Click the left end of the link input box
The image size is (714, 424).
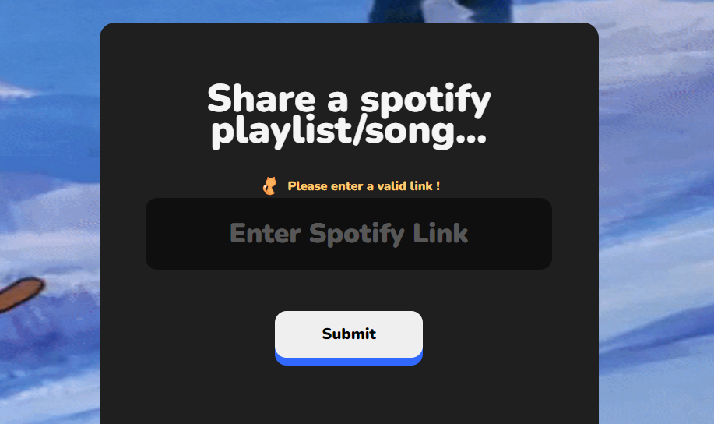click(x=160, y=233)
